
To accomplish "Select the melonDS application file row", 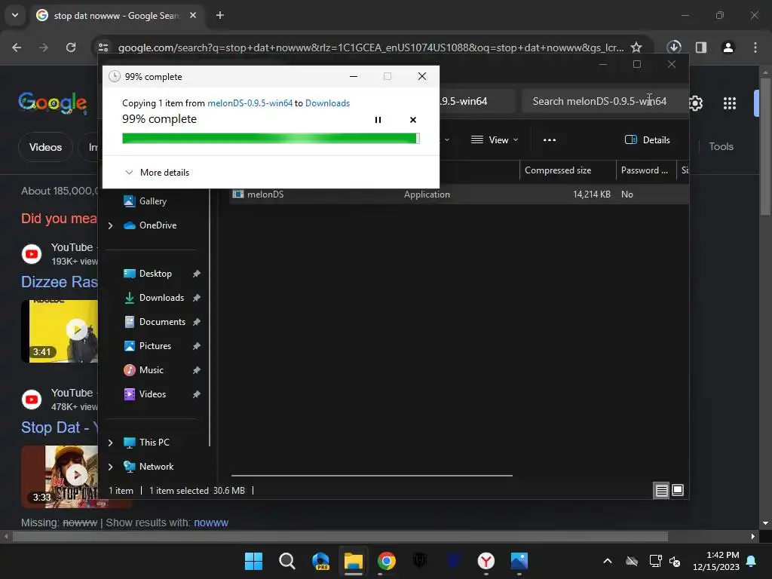I will (459, 195).
